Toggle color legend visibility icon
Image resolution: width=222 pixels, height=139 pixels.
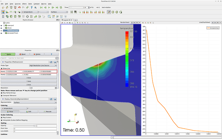point(3,12)
